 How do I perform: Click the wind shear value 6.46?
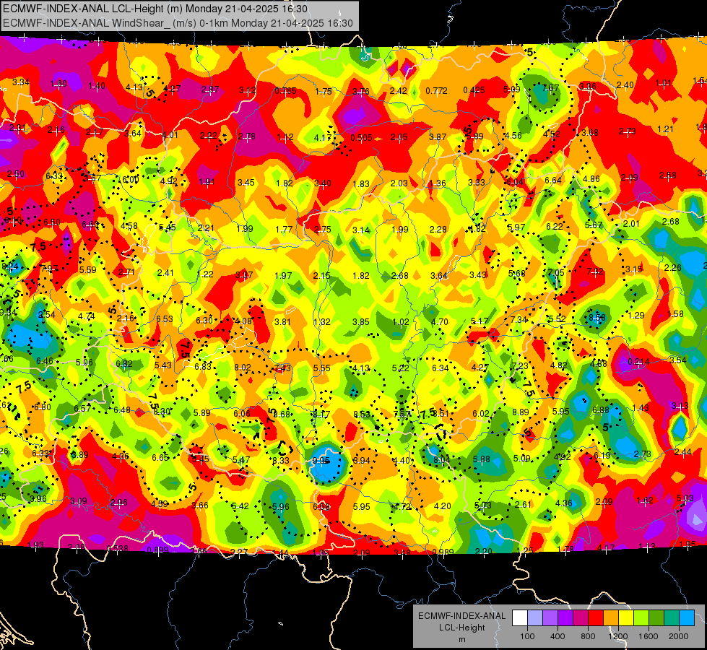45,360
